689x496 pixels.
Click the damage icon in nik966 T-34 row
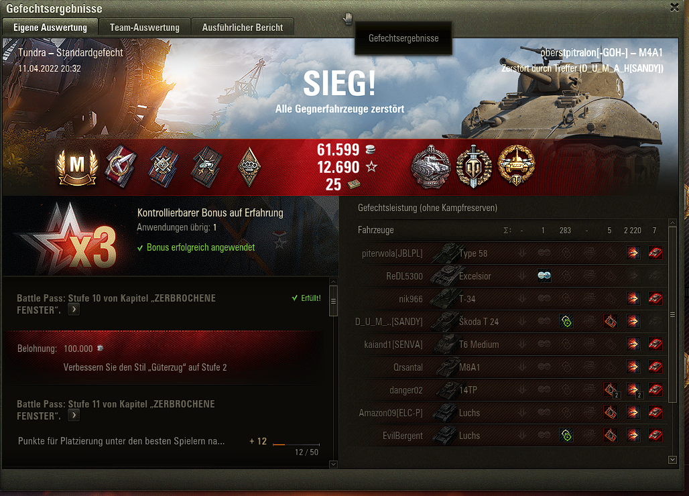633,299
